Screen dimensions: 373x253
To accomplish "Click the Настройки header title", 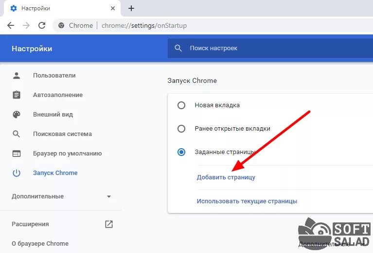I will coord(32,49).
